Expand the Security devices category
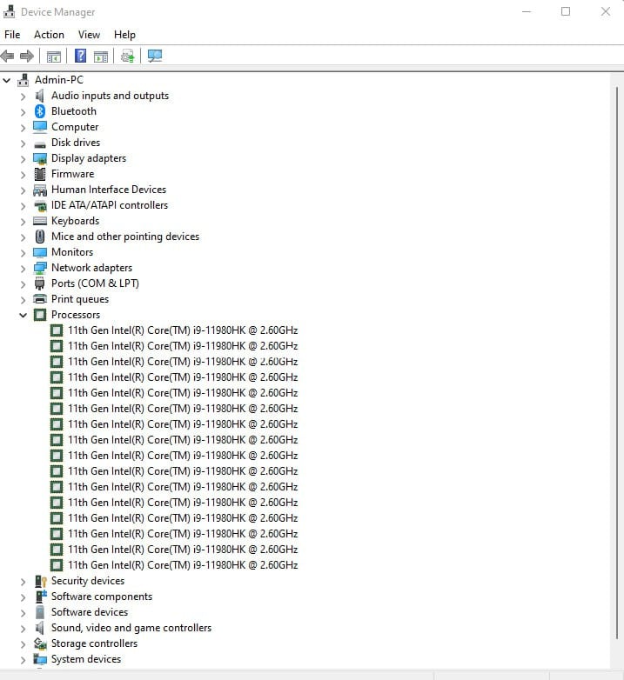 click(x=23, y=581)
